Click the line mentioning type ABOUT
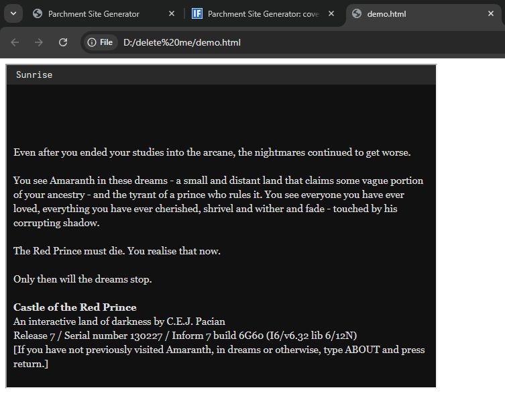Screen dimensions: 505x394 pyautogui.click(x=219, y=350)
